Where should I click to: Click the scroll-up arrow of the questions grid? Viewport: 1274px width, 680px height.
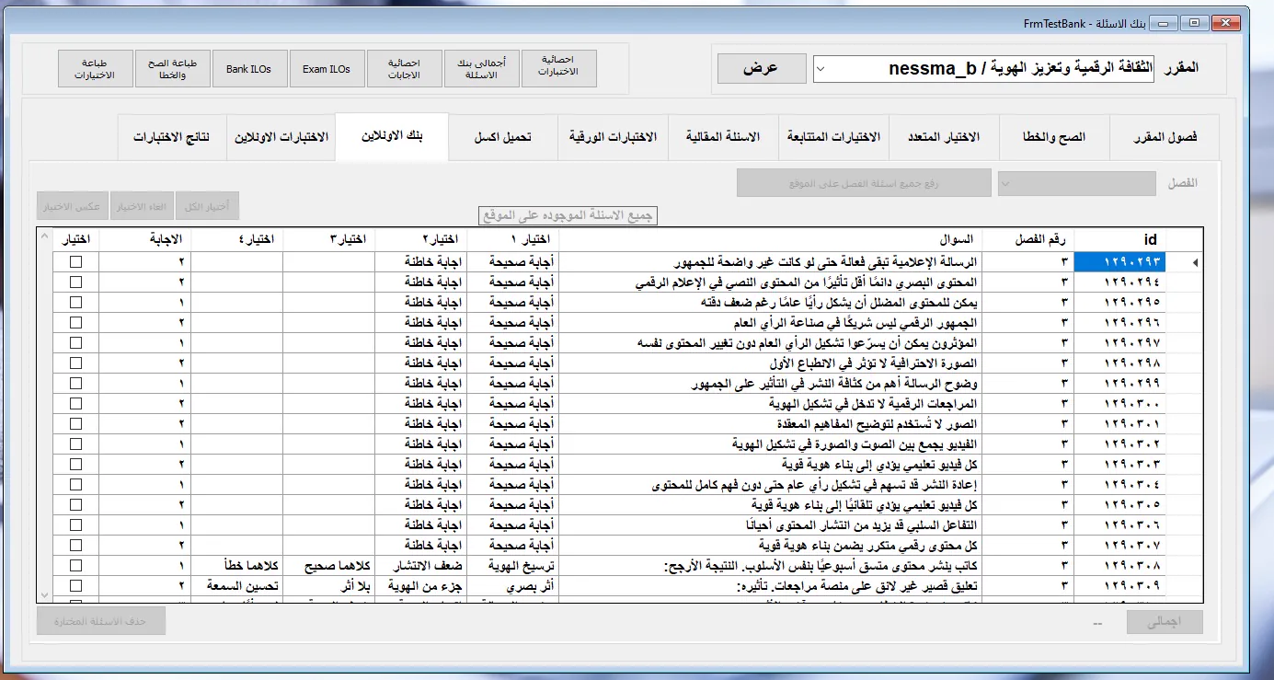[45, 237]
